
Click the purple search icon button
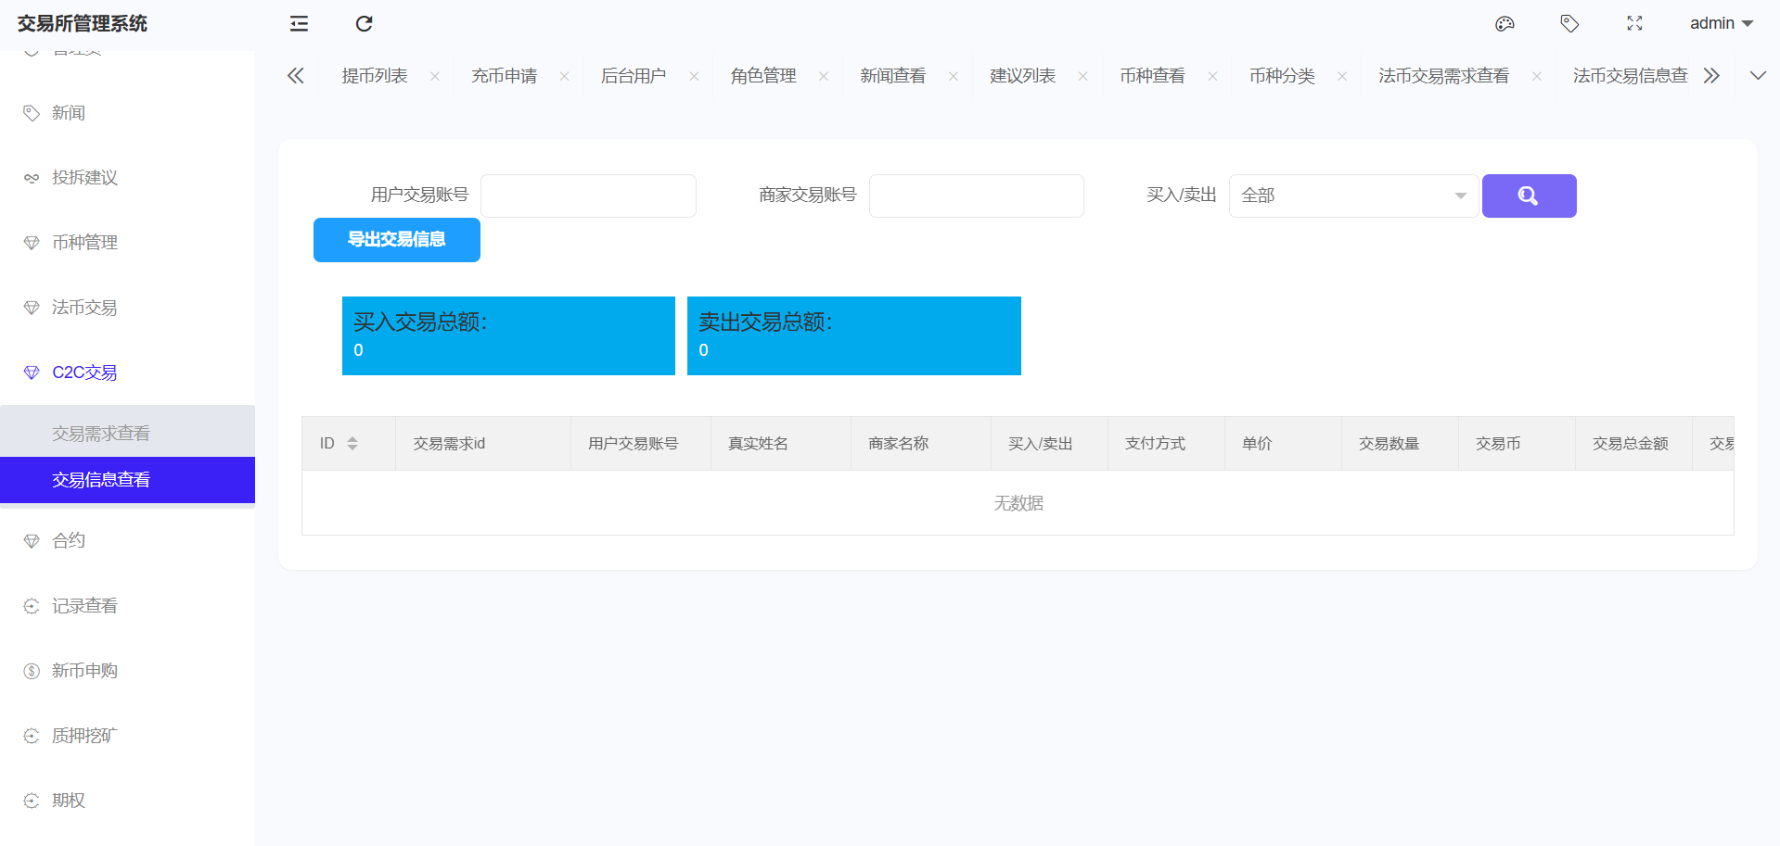(x=1529, y=196)
